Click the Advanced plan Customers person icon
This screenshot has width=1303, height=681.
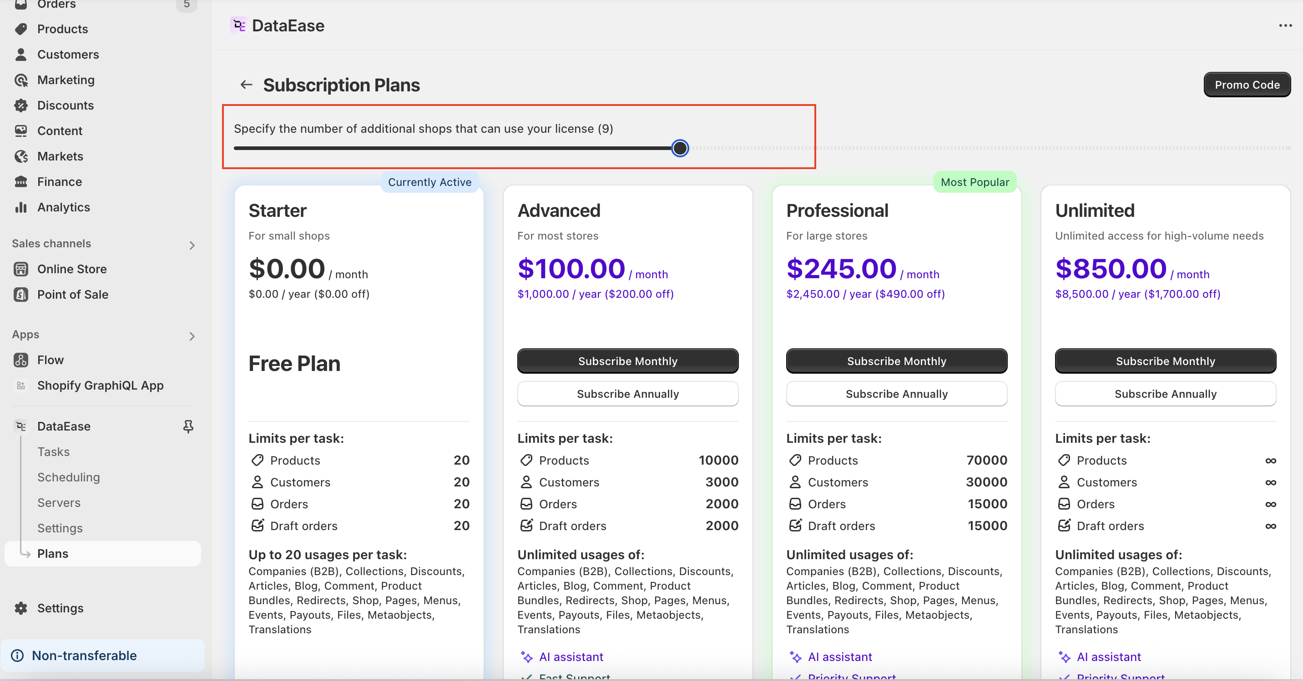coord(526,482)
